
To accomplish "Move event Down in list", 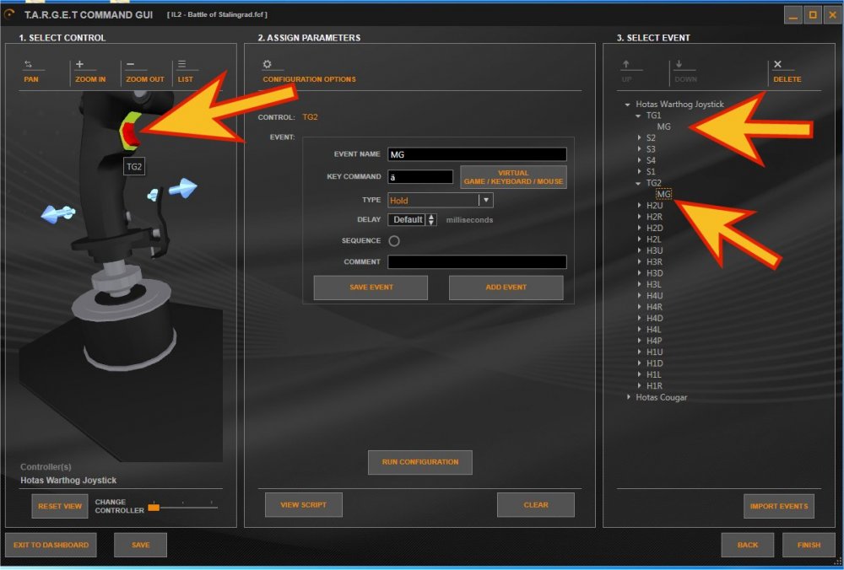I will 685,72.
